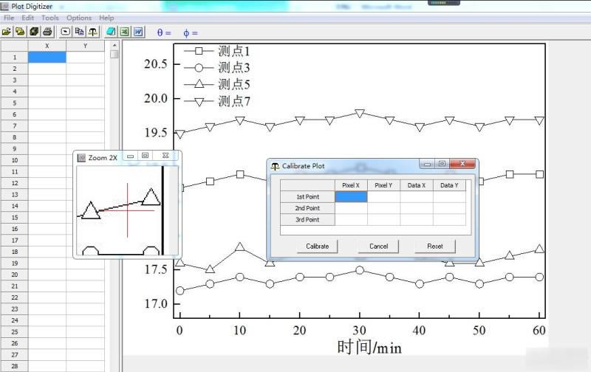591x372 pixels.
Task: Open the Help menu
Action: (106, 18)
